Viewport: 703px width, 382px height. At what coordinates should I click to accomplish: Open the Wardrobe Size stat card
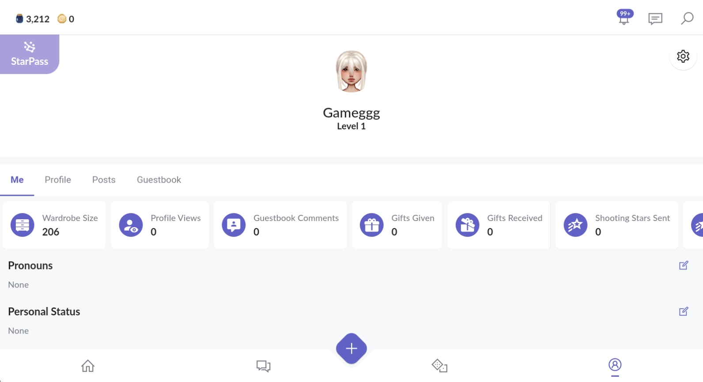[54, 225]
